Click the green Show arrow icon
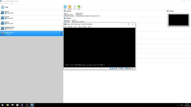This screenshot has height=107, width=191. pyautogui.click(x=79, y=7)
